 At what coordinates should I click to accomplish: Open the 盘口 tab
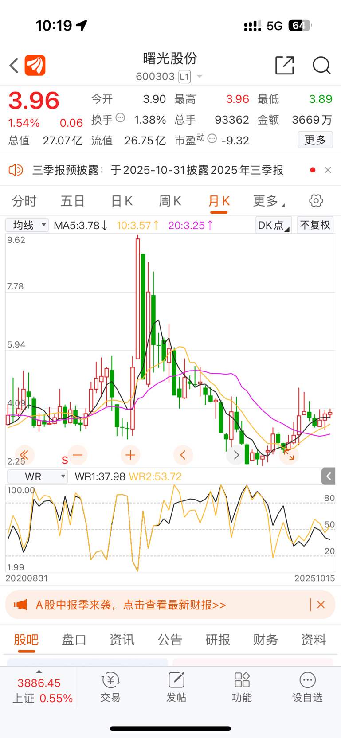coord(74,640)
